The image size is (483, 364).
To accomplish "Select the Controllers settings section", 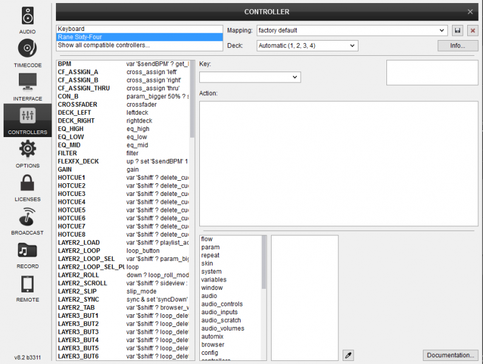I will tap(27, 120).
